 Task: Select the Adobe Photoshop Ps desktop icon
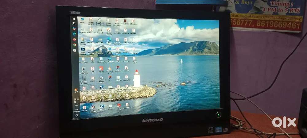pyautogui.click(x=83, y=51)
